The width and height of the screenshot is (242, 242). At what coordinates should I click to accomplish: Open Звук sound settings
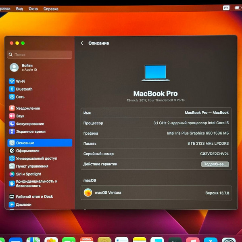point(17,116)
